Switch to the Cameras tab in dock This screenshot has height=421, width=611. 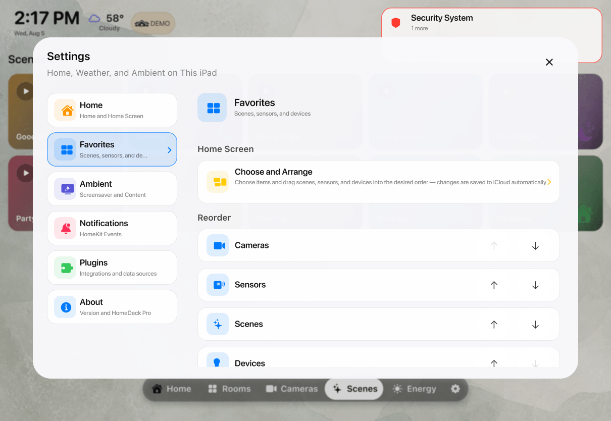click(292, 389)
